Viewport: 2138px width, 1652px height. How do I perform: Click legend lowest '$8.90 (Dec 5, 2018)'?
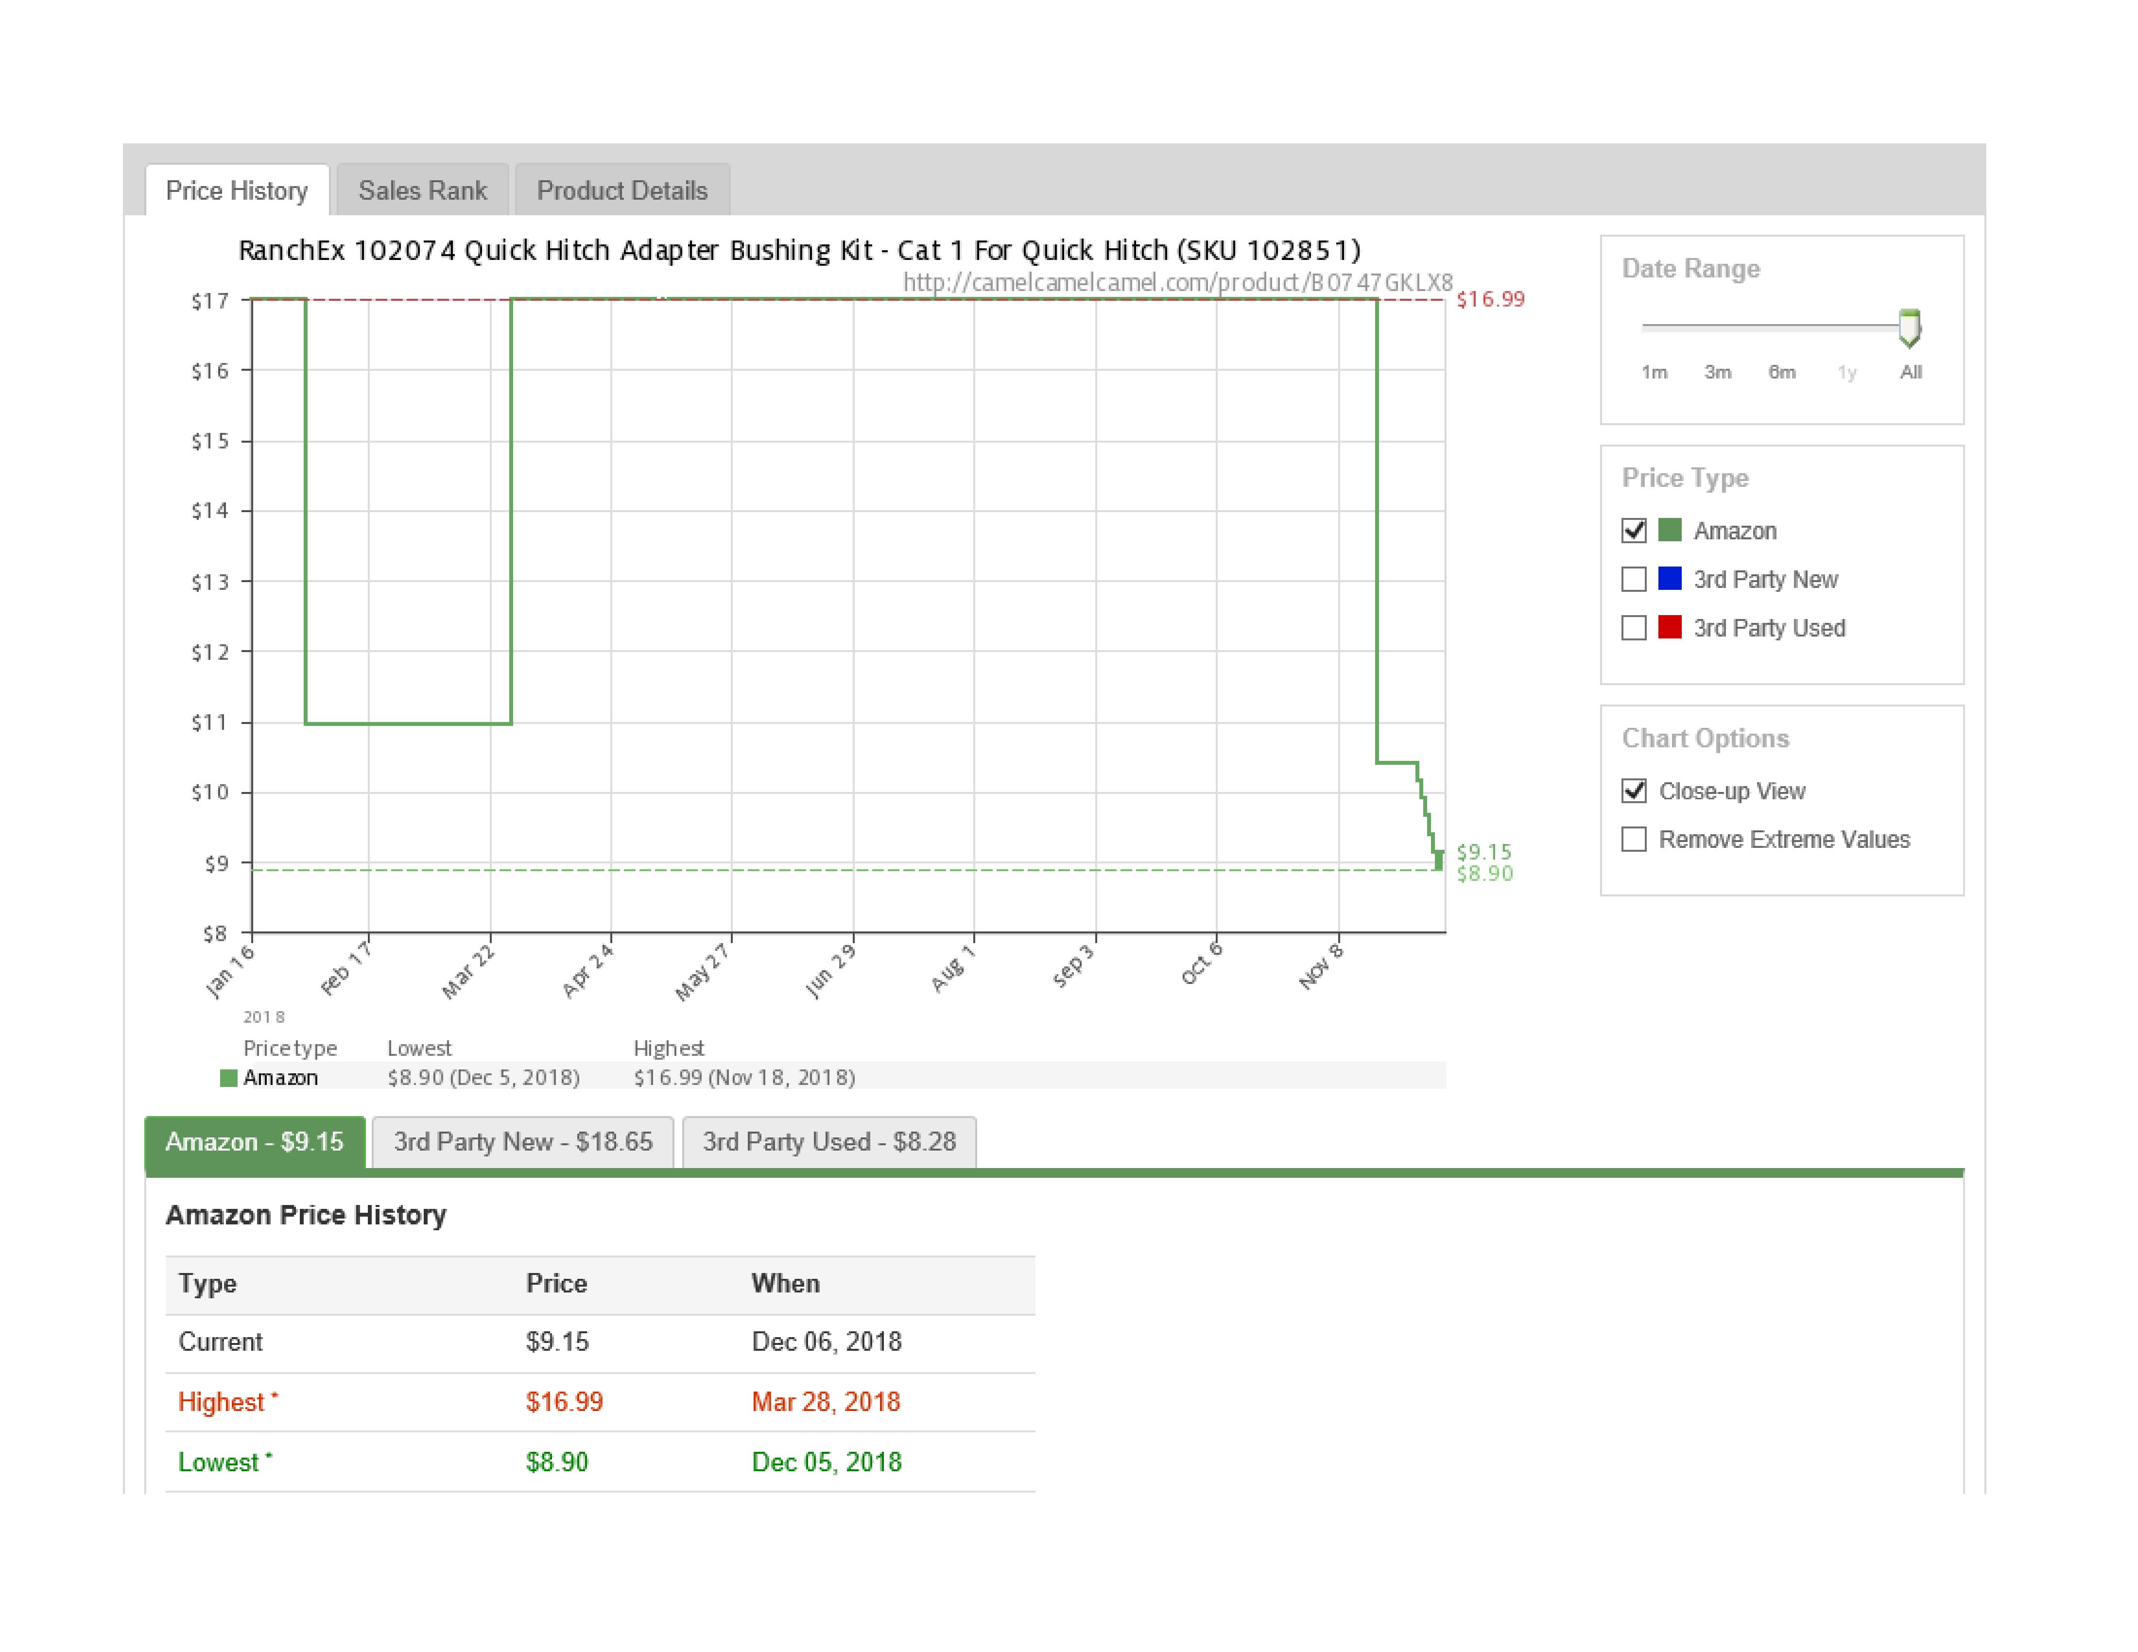pyautogui.click(x=483, y=1078)
